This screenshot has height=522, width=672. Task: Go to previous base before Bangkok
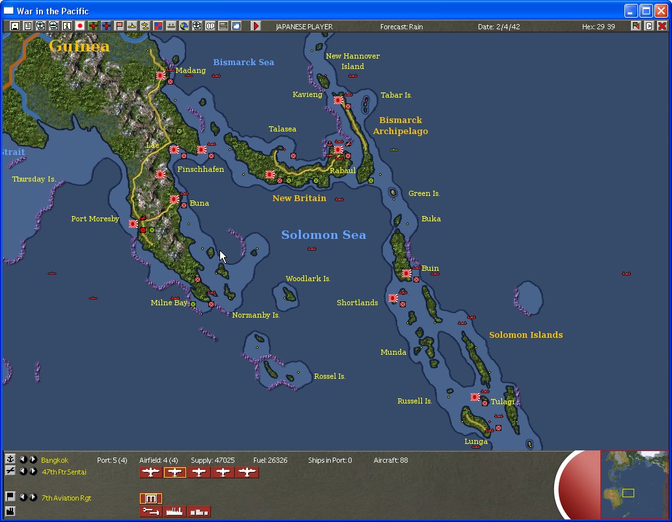pos(23,460)
